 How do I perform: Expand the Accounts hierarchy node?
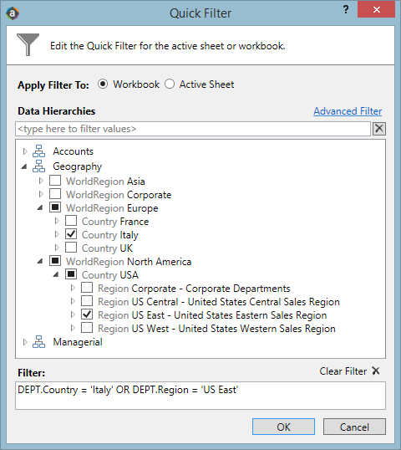25,151
